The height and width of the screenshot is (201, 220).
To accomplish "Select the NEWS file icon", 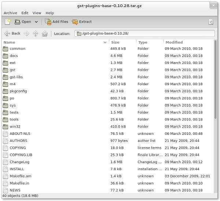I will [x=5, y=190].
